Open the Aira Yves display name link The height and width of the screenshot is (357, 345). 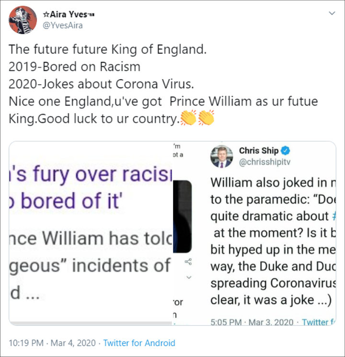pyautogui.click(x=69, y=14)
